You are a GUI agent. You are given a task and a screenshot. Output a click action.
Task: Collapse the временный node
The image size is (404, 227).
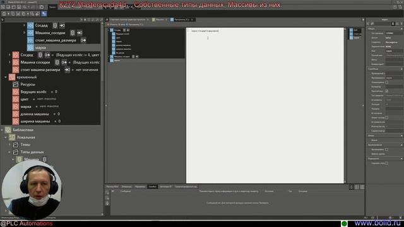tap(6, 77)
